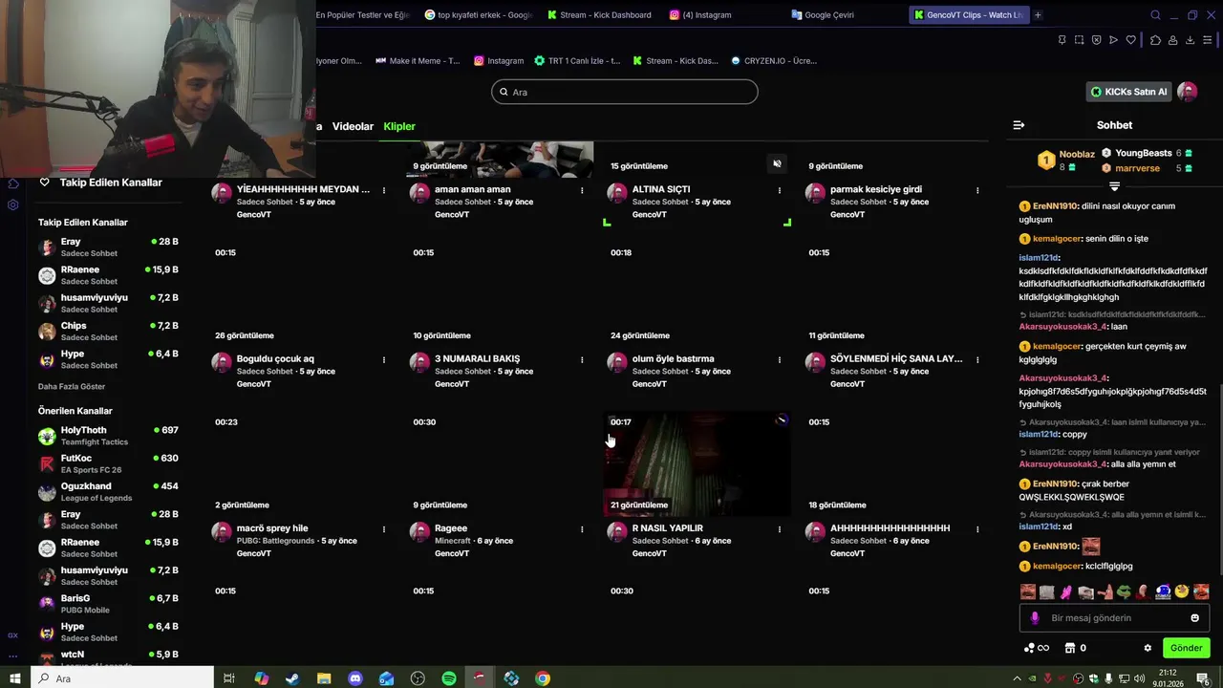Screen dimensions: 1223x688
Task: Open sidebar gear settings icon
Action: pyautogui.click(x=12, y=204)
